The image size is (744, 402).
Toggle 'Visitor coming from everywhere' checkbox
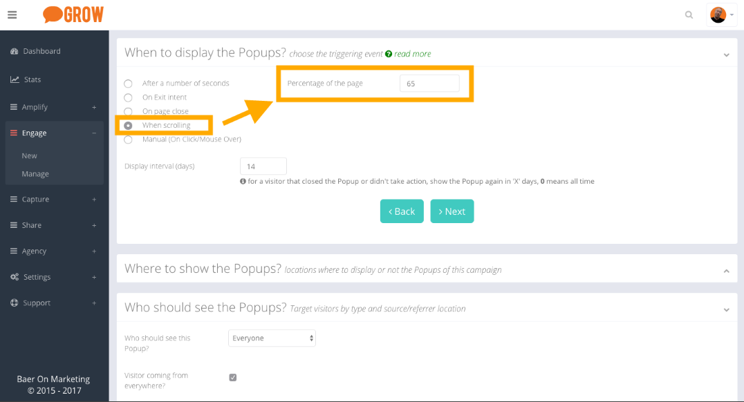(x=233, y=377)
